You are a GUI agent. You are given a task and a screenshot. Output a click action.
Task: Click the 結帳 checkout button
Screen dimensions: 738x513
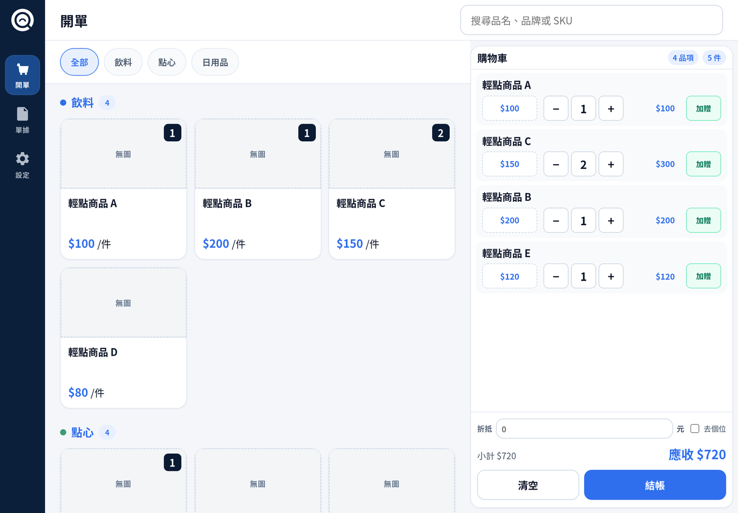[655, 485]
